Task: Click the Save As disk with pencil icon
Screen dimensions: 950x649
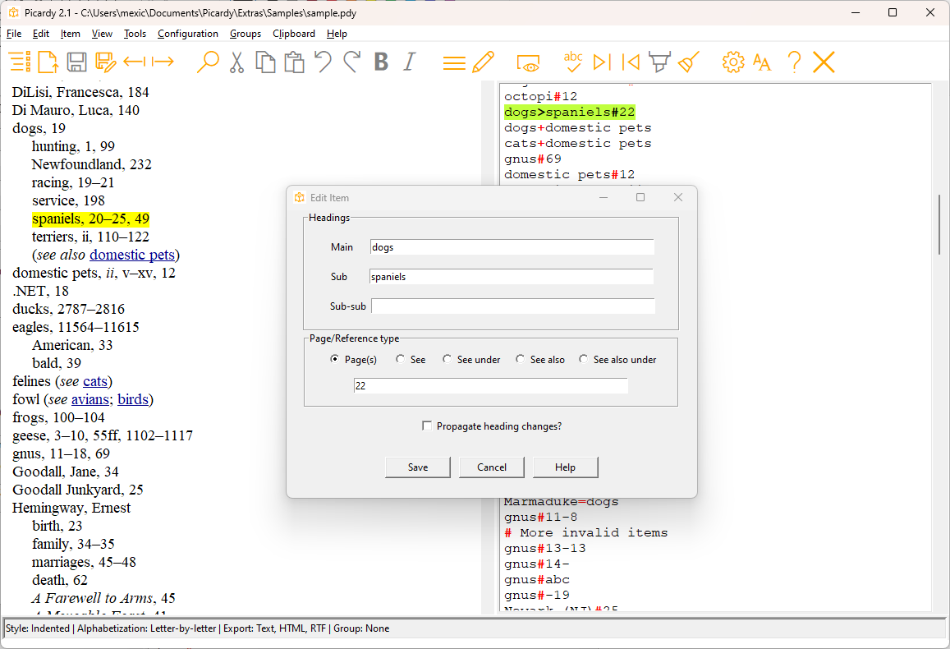Action: (105, 62)
